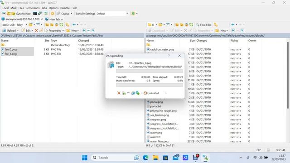This screenshot has height=163, width=290.
Task: Cancel the upload with the red X icon in the dialog
Action: (x=119, y=93)
